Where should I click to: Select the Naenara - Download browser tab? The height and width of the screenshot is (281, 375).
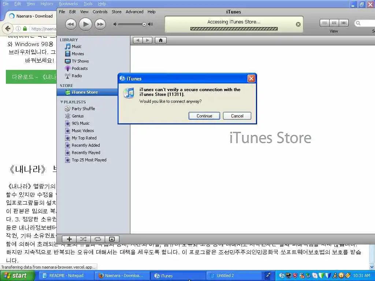pos(31,16)
